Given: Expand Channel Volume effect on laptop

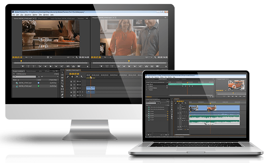Looking at the screenshot, I should [146, 88].
